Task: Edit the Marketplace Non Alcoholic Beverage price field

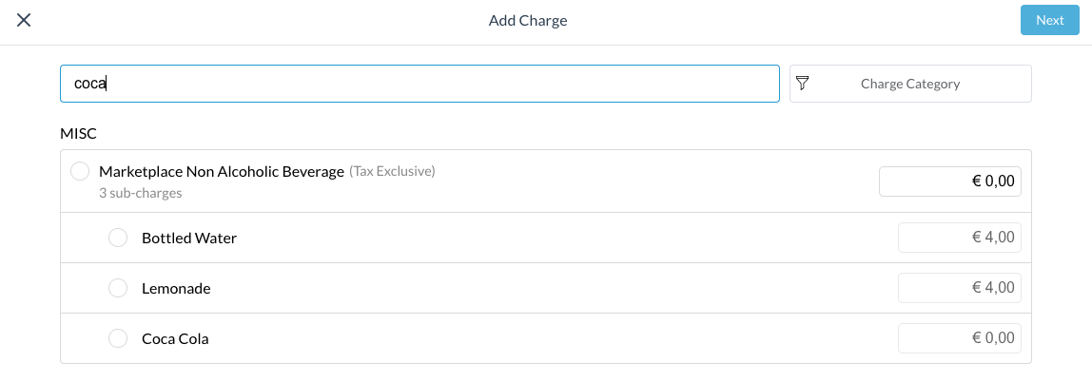Action: point(949,181)
